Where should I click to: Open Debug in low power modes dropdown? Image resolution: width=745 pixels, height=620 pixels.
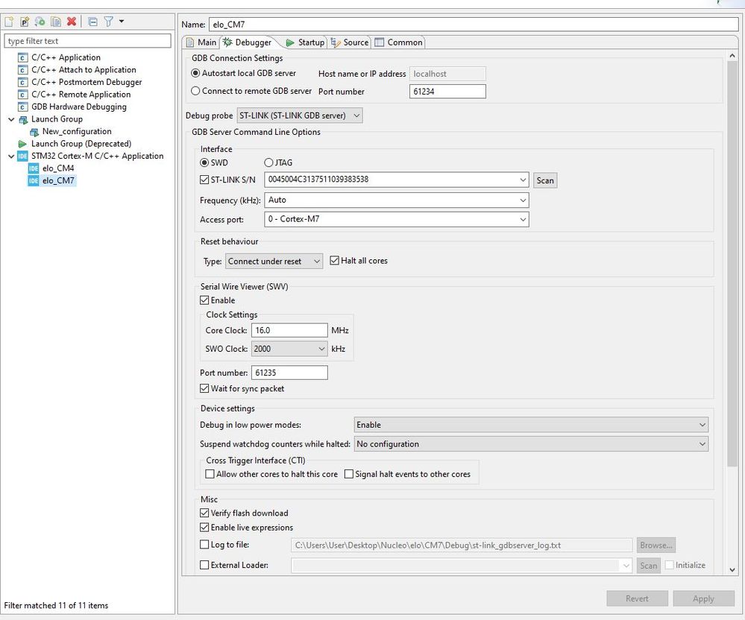click(531, 425)
